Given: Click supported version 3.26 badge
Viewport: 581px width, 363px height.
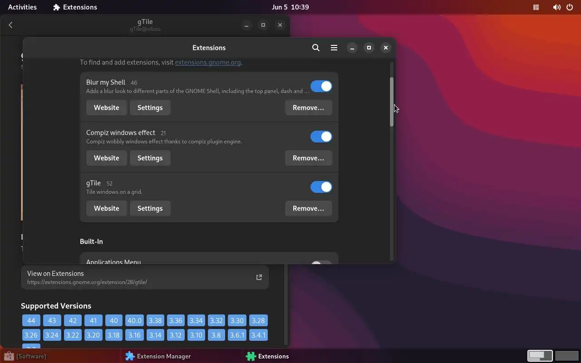Looking at the screenshot, I should (31, 335).
